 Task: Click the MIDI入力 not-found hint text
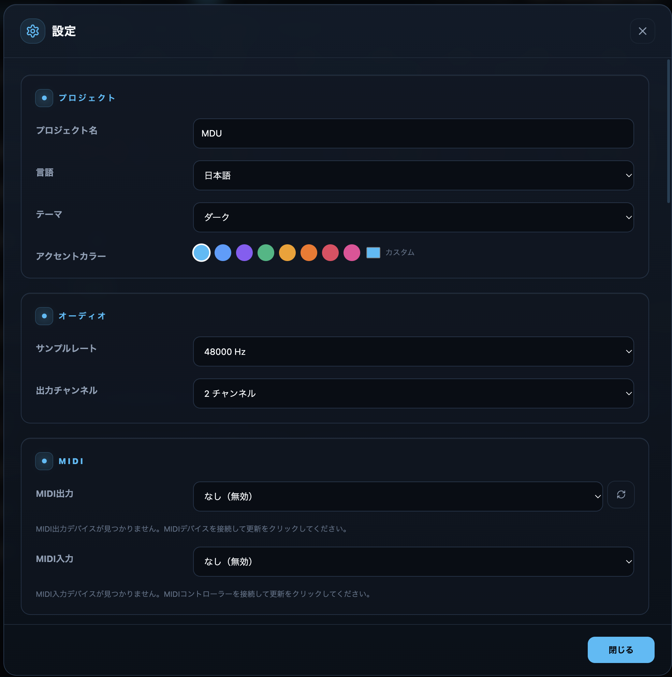coord(204,594)
